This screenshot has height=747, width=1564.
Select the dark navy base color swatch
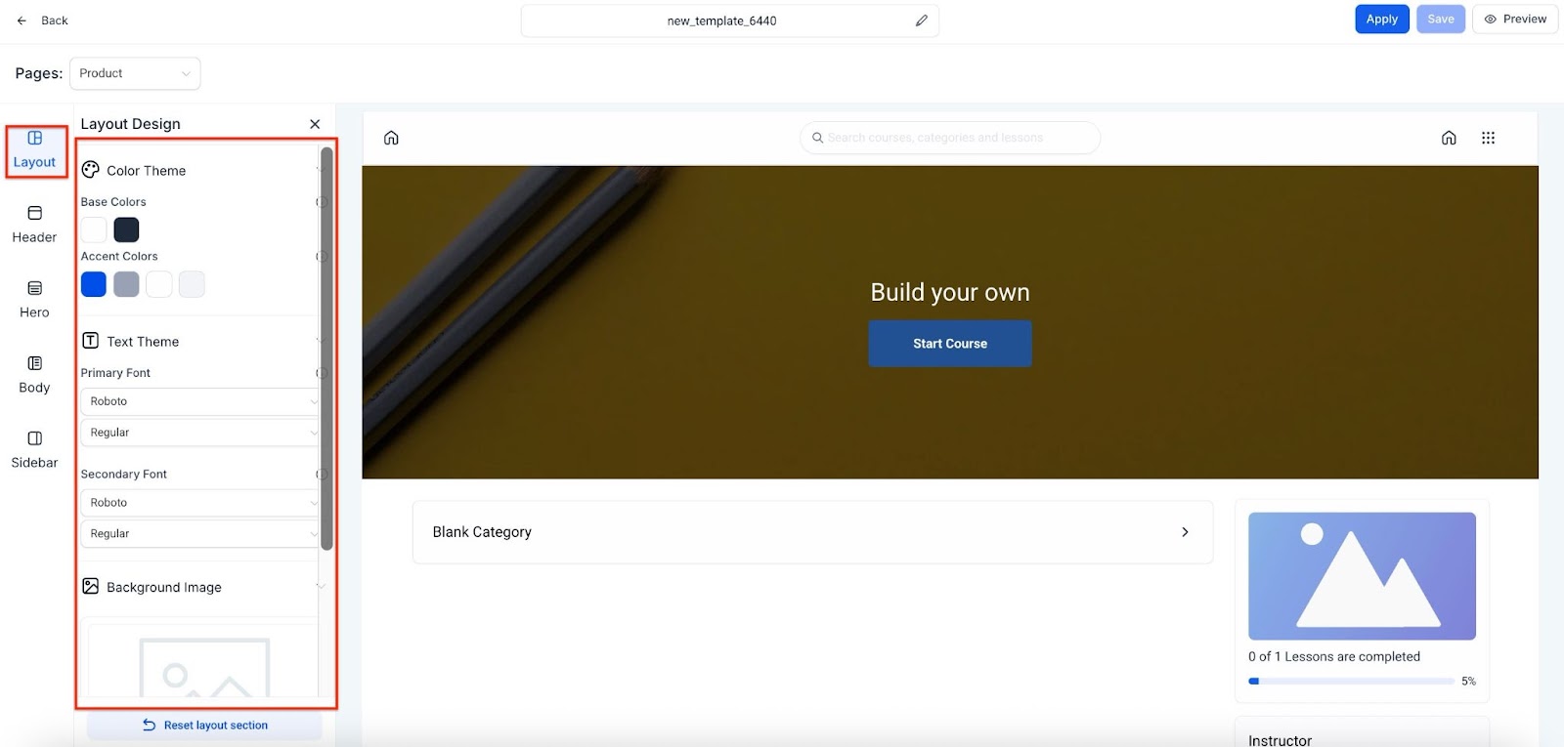(x=126, y=229)
